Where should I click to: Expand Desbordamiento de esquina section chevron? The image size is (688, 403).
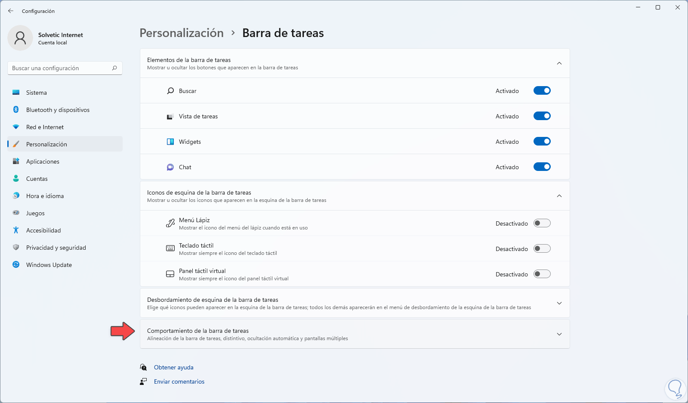559,303
